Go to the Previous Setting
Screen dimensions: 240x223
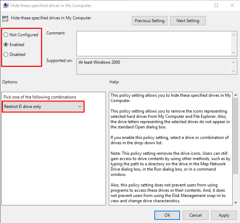click(149, 21)
